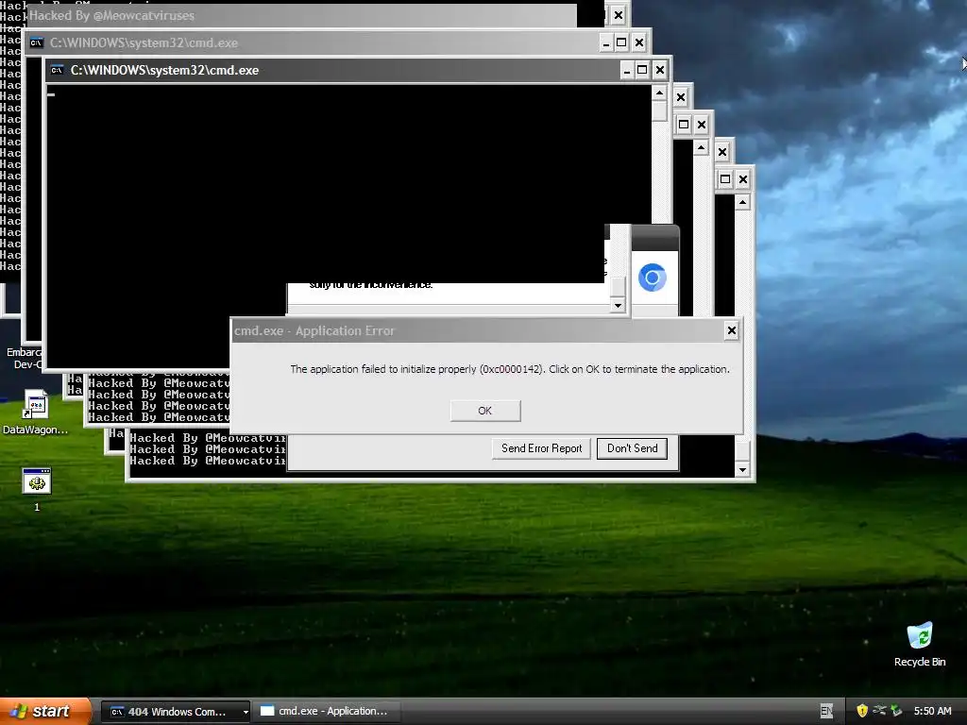Click the front cmd.exe window title bar text
Screen dimensions: 967x725
click(164, 70)
